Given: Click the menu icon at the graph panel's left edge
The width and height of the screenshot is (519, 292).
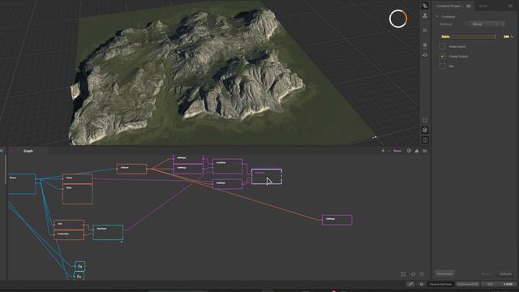Looking at the screenshot, I should 2,151.
